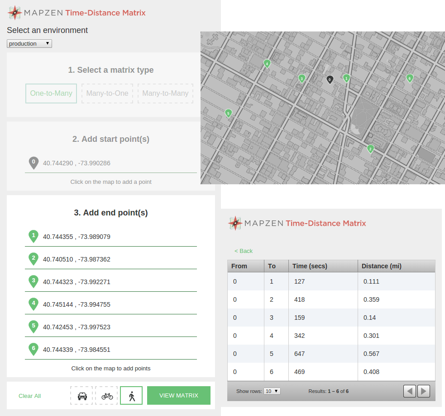This screenshot has width=445, height=416.
Task: Click end coordinate 40.744355, -73.989079
Action: coord(77,237)
